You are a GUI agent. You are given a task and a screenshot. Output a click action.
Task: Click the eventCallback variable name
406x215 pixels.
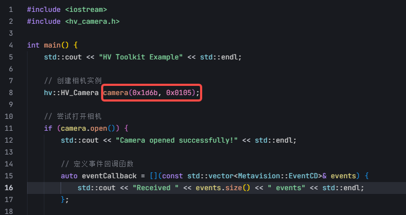(109, 176)
